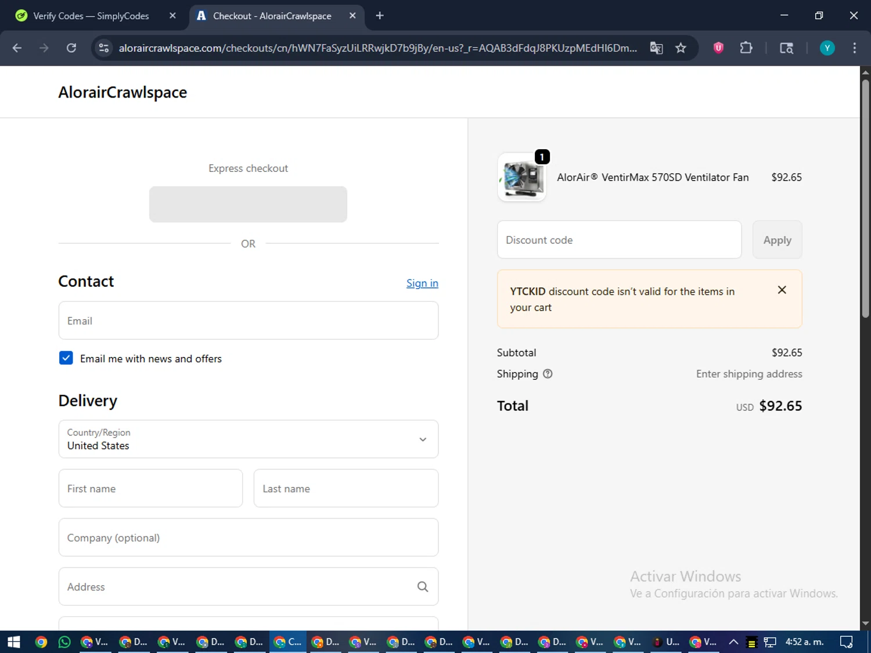
Task: Close the Checkout AlorairCrawlspace tab
Action: 352,16
